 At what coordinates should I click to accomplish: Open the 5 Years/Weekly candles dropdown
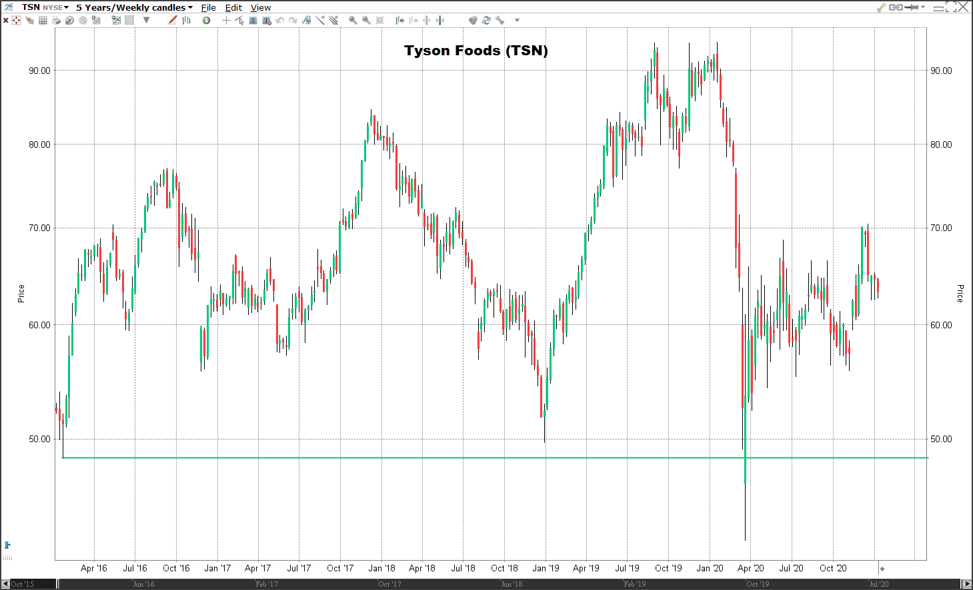[x=134, y=7]
